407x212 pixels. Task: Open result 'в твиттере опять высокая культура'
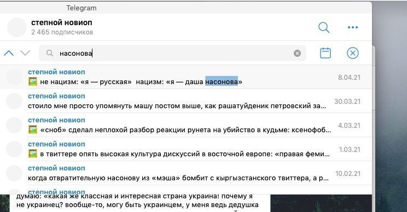click(x=186, y=149)
